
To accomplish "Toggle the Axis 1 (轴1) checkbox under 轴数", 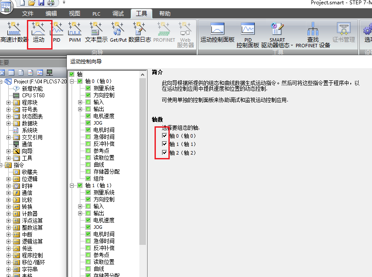I will coord(165,144).
